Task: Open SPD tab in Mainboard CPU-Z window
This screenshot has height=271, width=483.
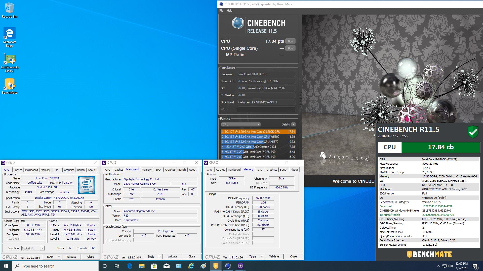Action: 158,170
